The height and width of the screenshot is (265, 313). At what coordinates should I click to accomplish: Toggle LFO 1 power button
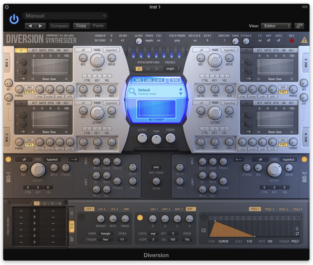(x=81, y=217)
